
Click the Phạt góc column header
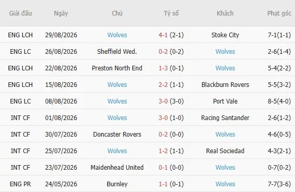pos(279,13)
